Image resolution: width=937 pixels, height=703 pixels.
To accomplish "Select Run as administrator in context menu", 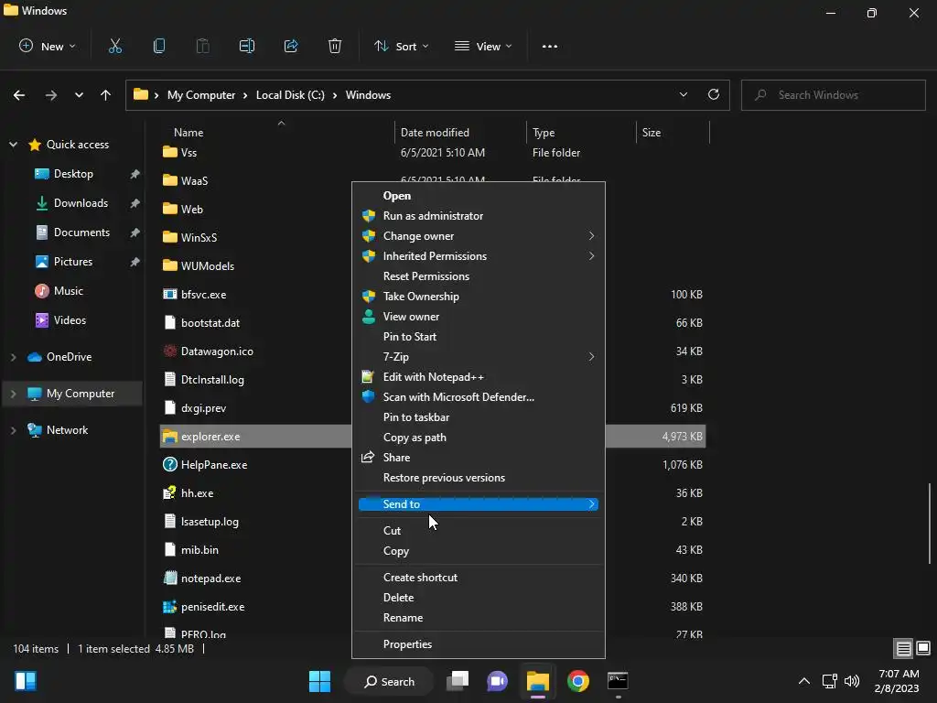I will click(x=478, y=216).
